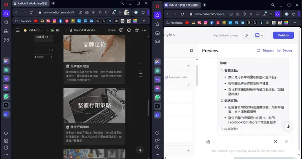The height and width of the screenshot is (159, 302).
Task: Click send arrow in Coze chat
Action: point(286,141)
